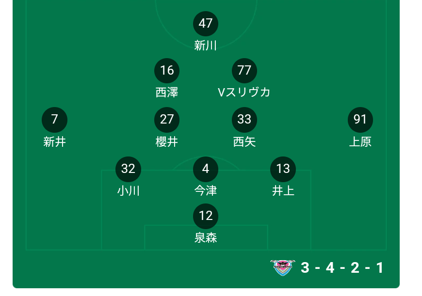Click the Sagan Tosu team crest
The width and height of the screenshot is (422, 296).
[x=283, y=267]
